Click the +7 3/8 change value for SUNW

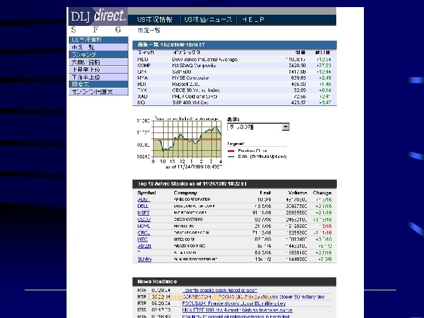[x=324, y=259]
